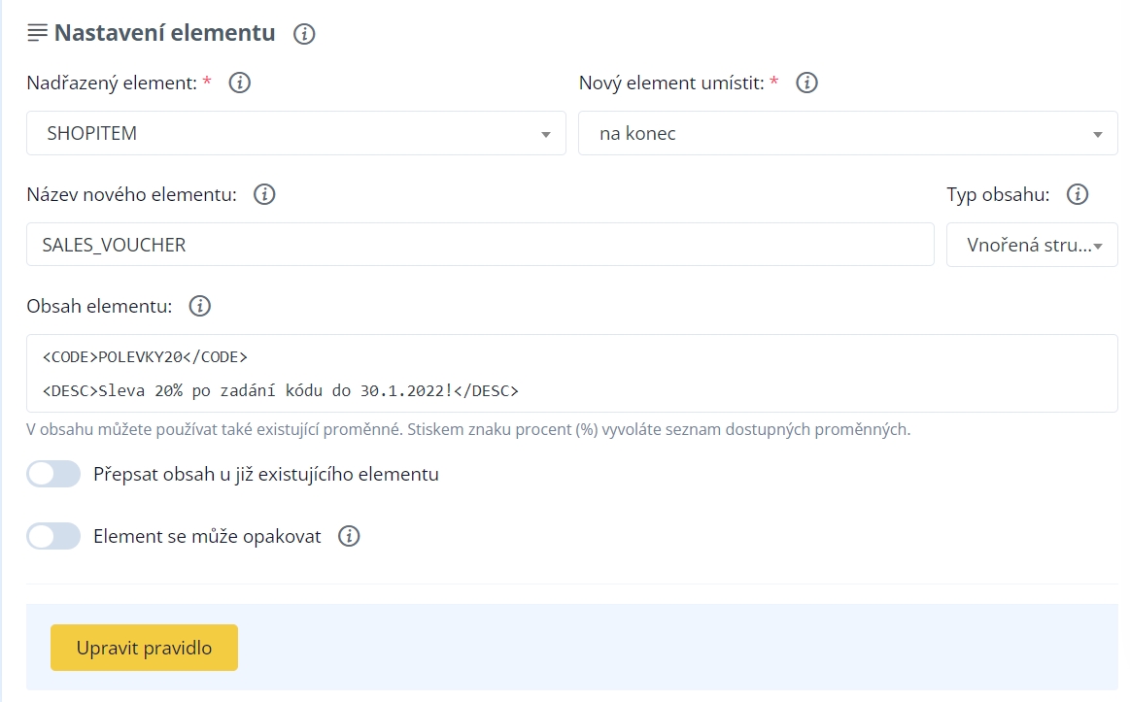Show info for Typ obsahu
Image resolution: width=1130 pixels, height=702 pixels.
[x=1077, y=195]
